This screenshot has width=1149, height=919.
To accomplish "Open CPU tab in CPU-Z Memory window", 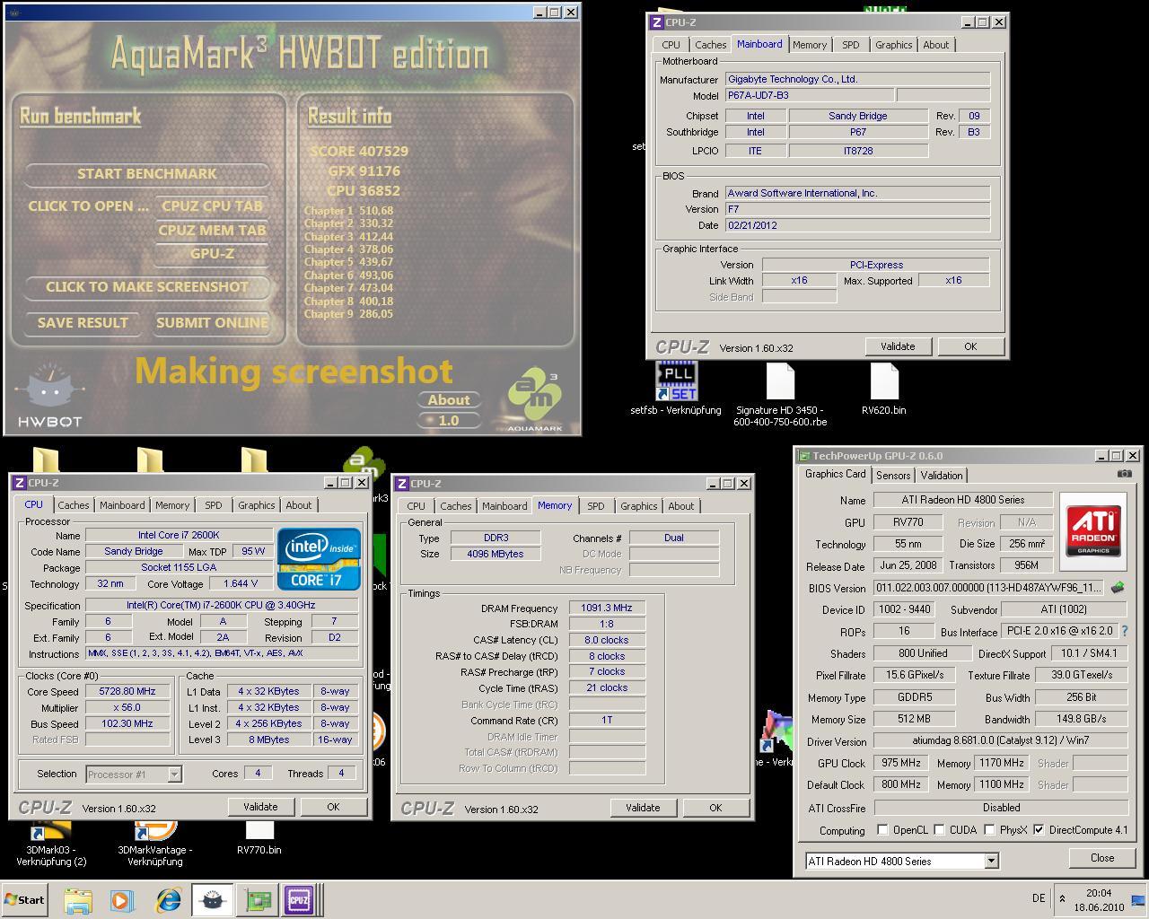I will tap(417, 507).
